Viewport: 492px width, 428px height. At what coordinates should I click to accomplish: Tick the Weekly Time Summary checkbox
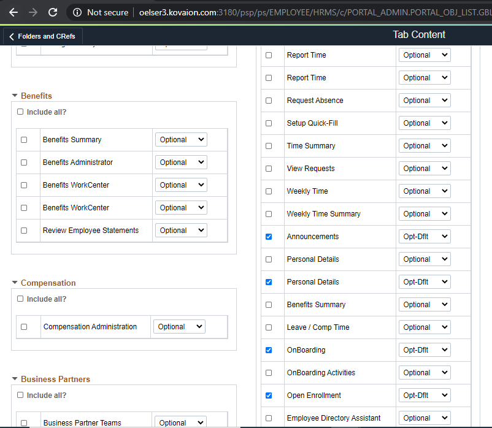tap(269, 214)
